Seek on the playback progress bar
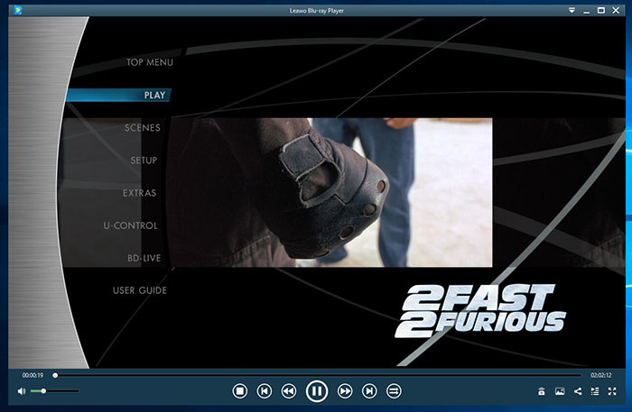The height and width of the screenshot is (412, 632). point(318,375)
